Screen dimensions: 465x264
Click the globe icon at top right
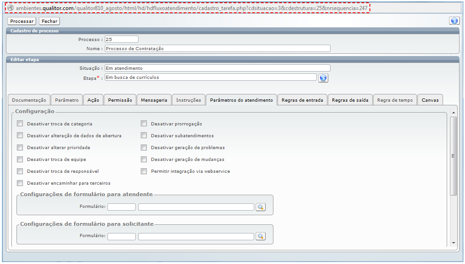(454, 21)
